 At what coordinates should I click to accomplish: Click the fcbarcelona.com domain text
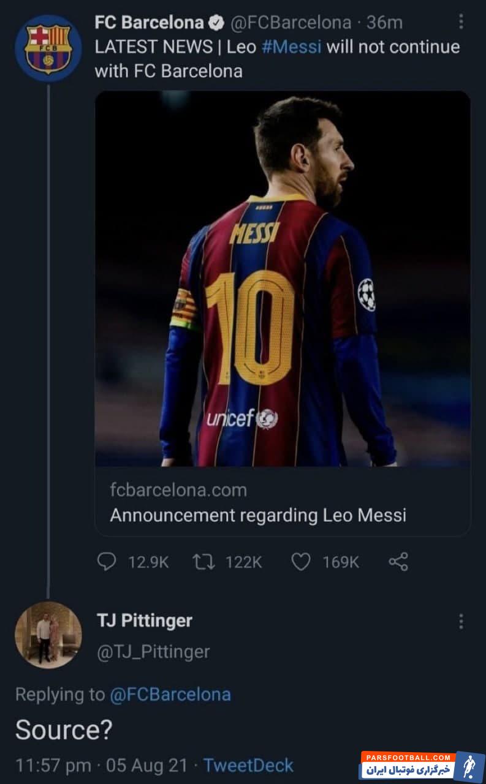[178, 490]
